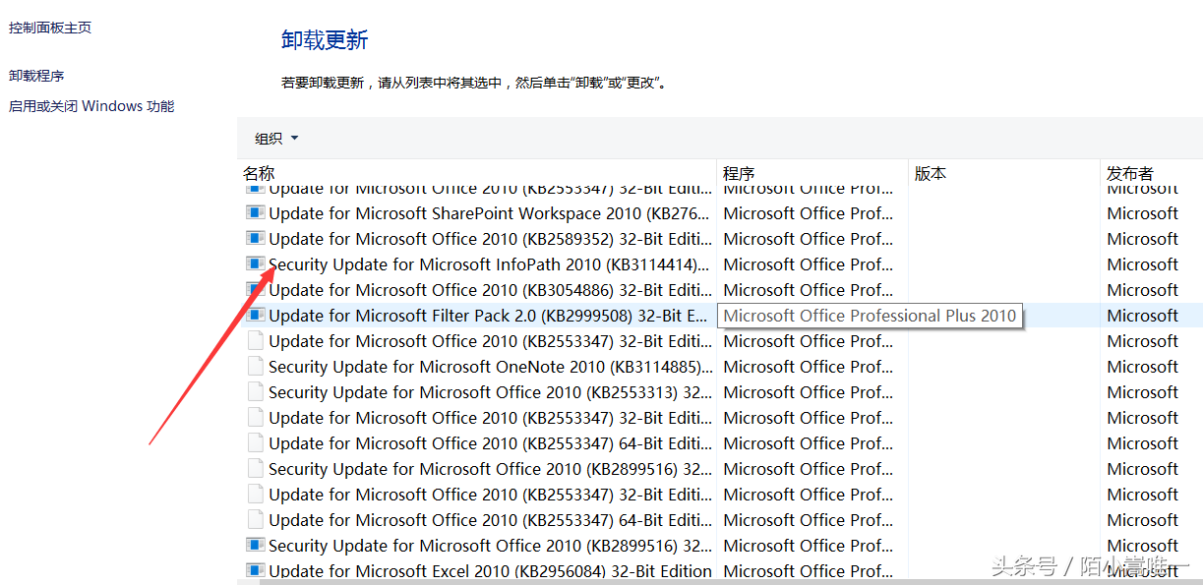Screen dimensions: 1203x585
Task: Click blank file icon beside KB2553313 security update
Action: coord(256,391)
